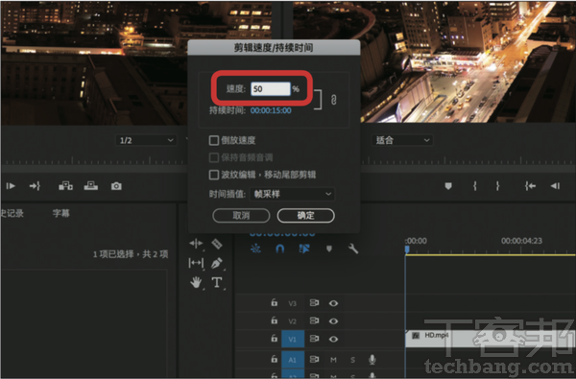Toggle sync lock on track V1
576x379 pixels.
tap(314, 339)
